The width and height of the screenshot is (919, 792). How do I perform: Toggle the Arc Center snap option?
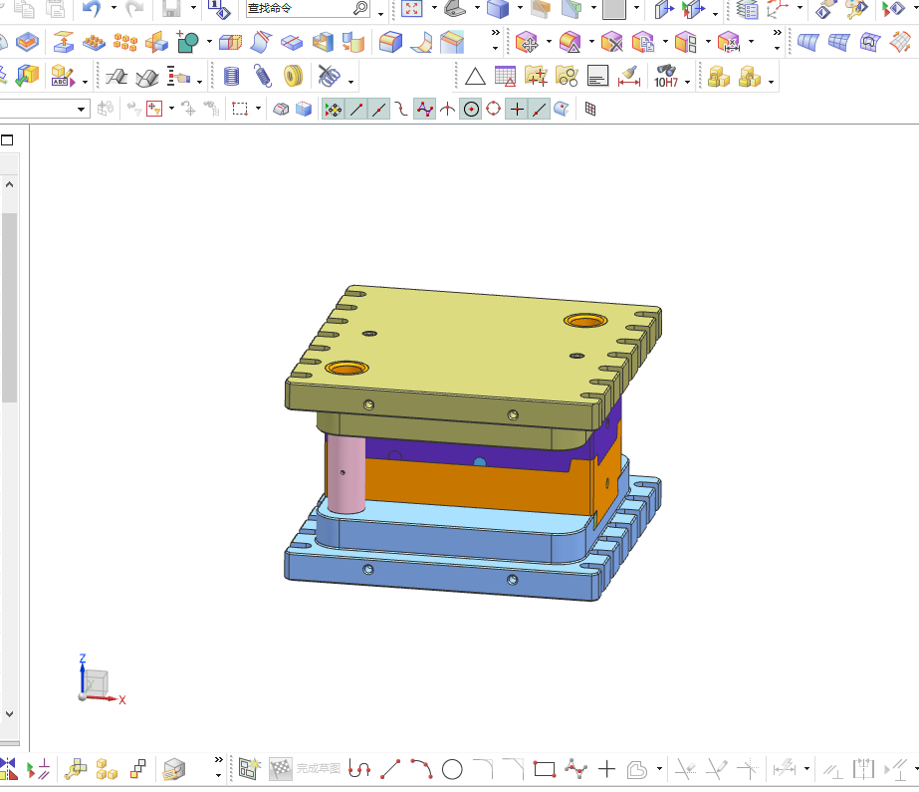(471, 110)
